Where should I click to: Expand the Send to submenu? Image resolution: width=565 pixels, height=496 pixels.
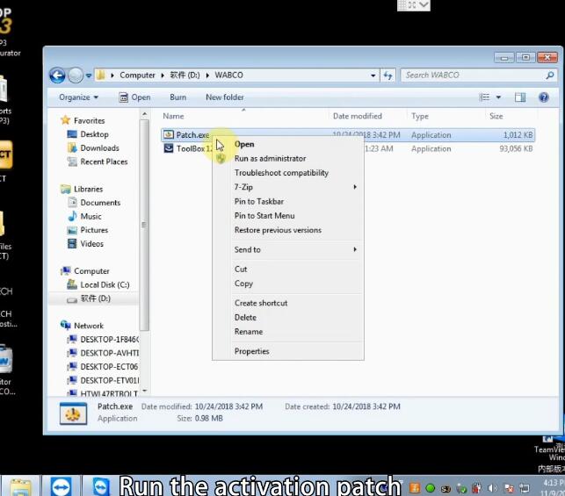288,249
